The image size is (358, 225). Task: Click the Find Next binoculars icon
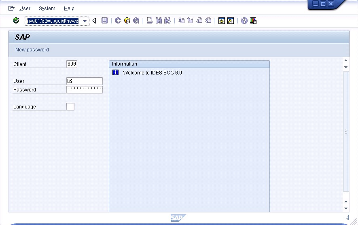167,21
